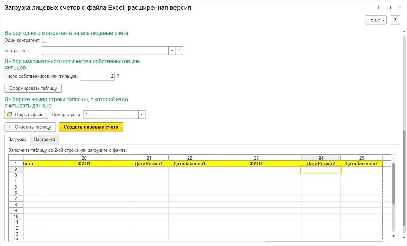The image size is (407, 246).
Task: Click the ДатаЗаселен2 header cell
Action: [x=361, y=163]
